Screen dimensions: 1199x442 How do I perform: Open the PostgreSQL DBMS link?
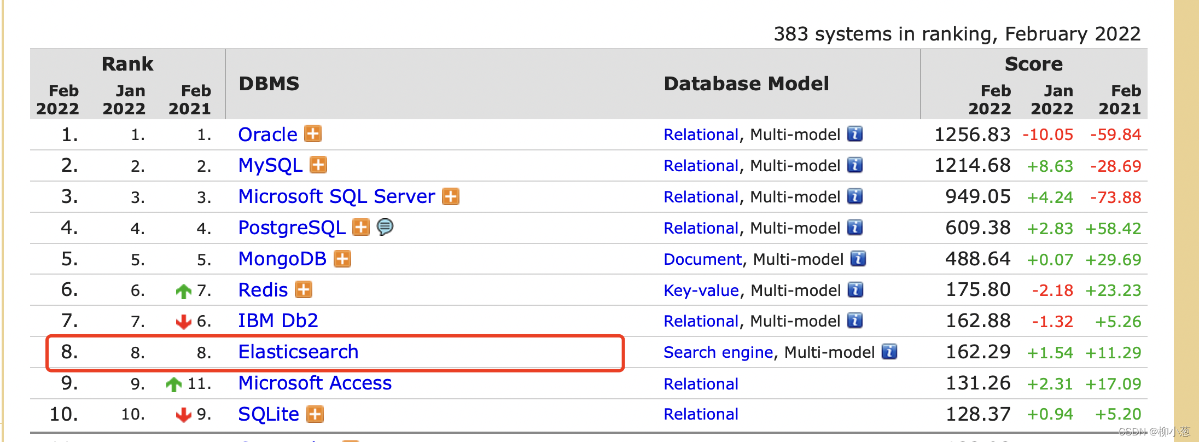coord(292,228)
